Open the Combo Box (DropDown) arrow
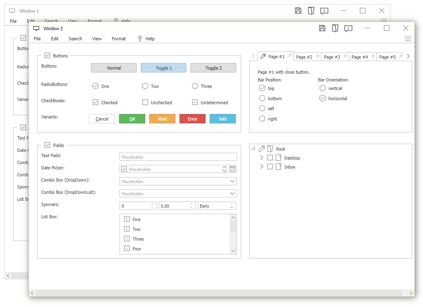The width and height of the screenshot is (423, 307). coord(232,181)
